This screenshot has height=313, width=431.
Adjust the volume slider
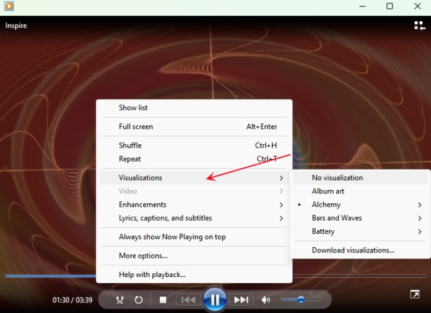pyautogui.click(x=301, y=299)
